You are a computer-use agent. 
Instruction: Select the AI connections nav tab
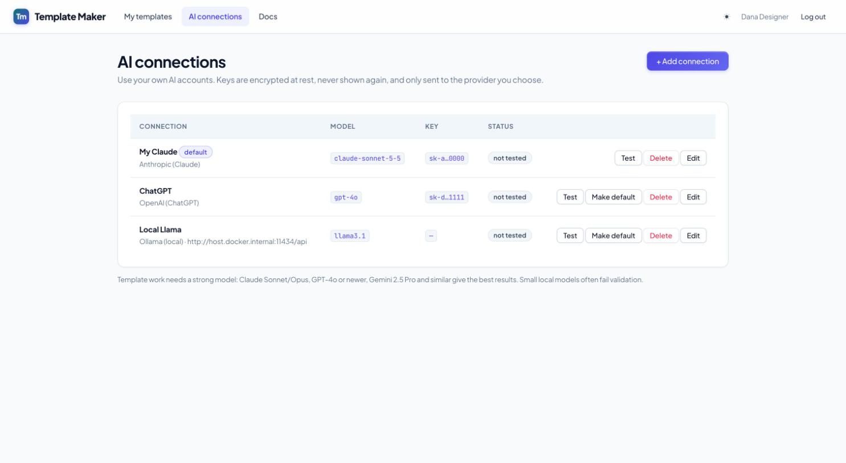(215, 17)
